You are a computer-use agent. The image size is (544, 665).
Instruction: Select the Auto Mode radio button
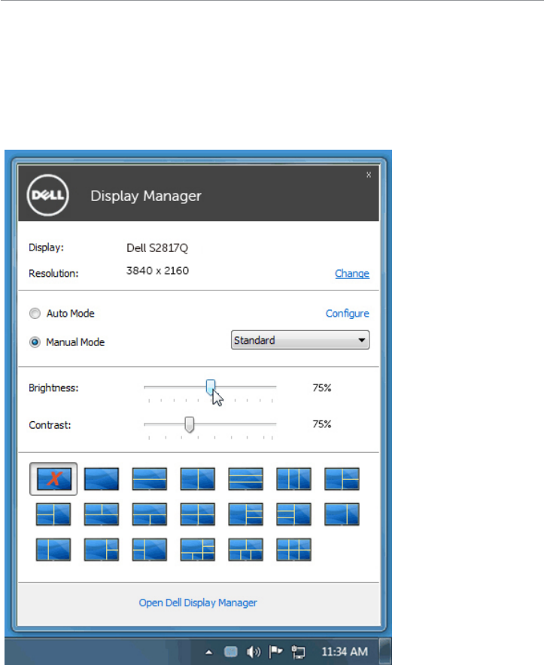click(x=35, y=314)
